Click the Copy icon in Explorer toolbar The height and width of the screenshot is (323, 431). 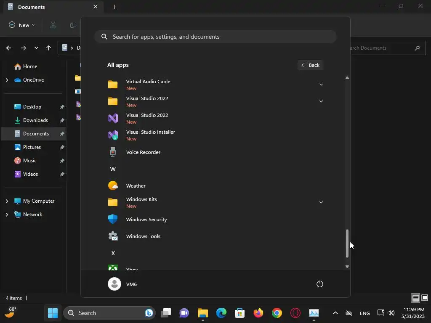(73, 25)
